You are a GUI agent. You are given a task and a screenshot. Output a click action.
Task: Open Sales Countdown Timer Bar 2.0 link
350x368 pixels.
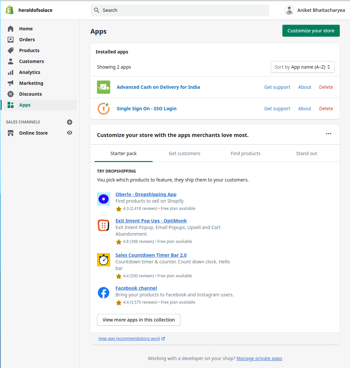pos(151,255)
